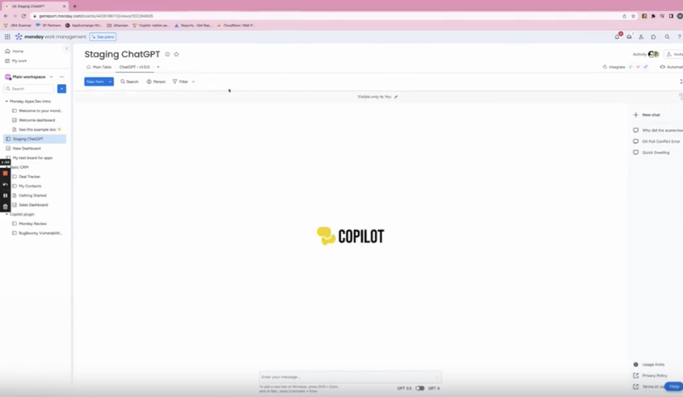Click the top-bar search magnifier icon
The image size is (683, 397).
667,37
